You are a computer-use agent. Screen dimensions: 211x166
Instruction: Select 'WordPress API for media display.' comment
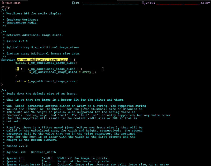point(35,13)
